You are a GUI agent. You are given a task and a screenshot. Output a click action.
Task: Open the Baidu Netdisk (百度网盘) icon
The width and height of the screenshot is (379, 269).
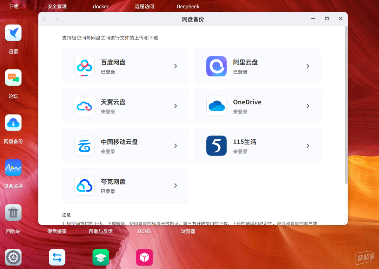[x=84, y=66]
